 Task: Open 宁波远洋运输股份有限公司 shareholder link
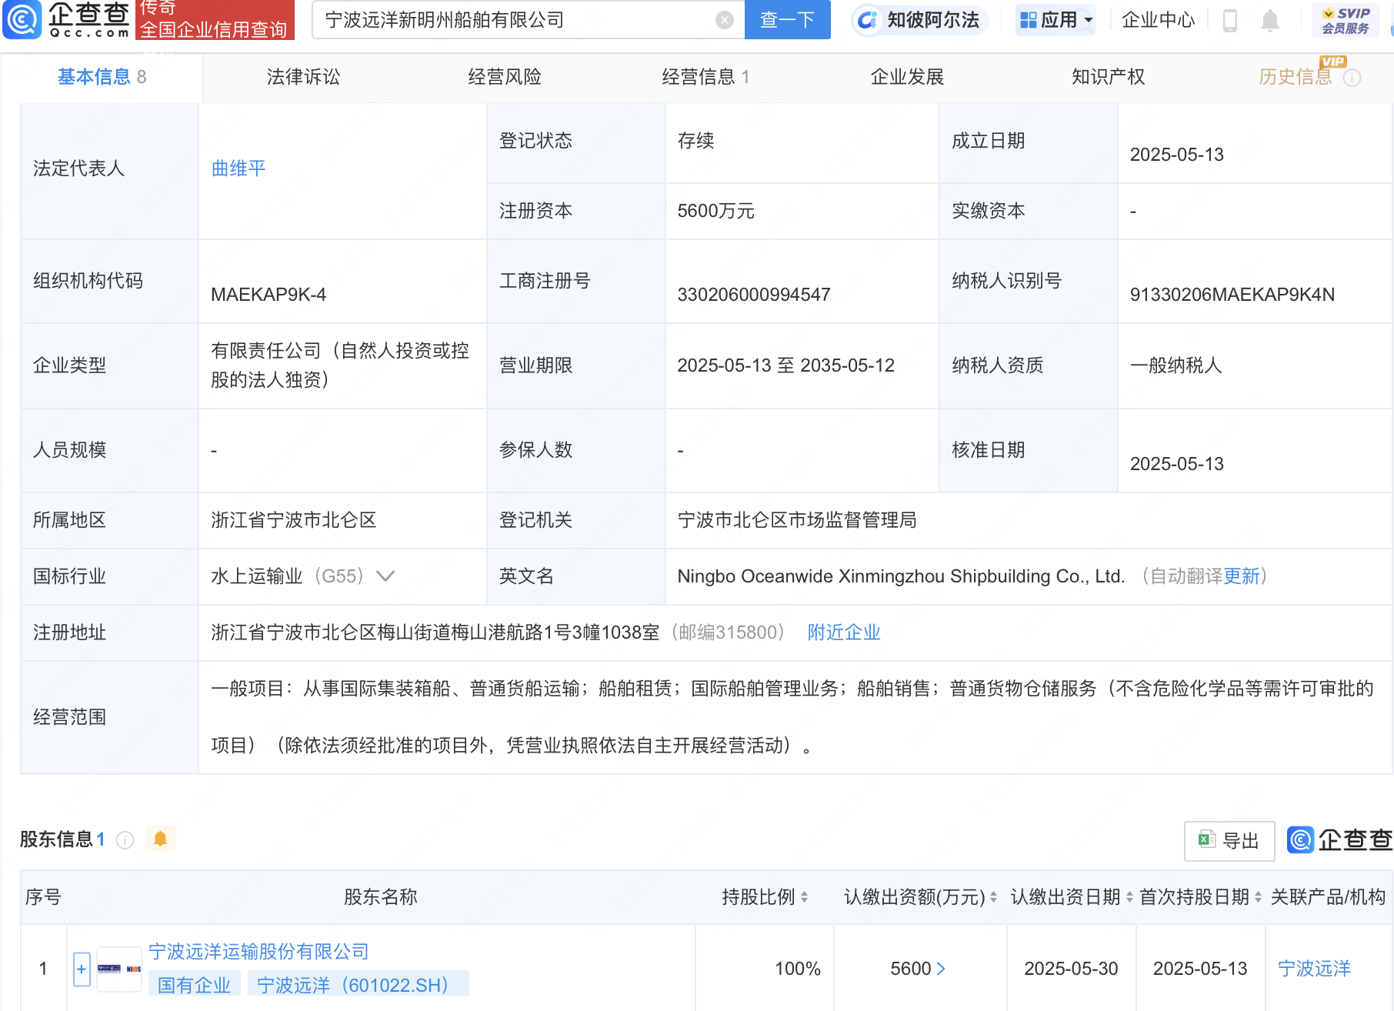coord(259,952)
